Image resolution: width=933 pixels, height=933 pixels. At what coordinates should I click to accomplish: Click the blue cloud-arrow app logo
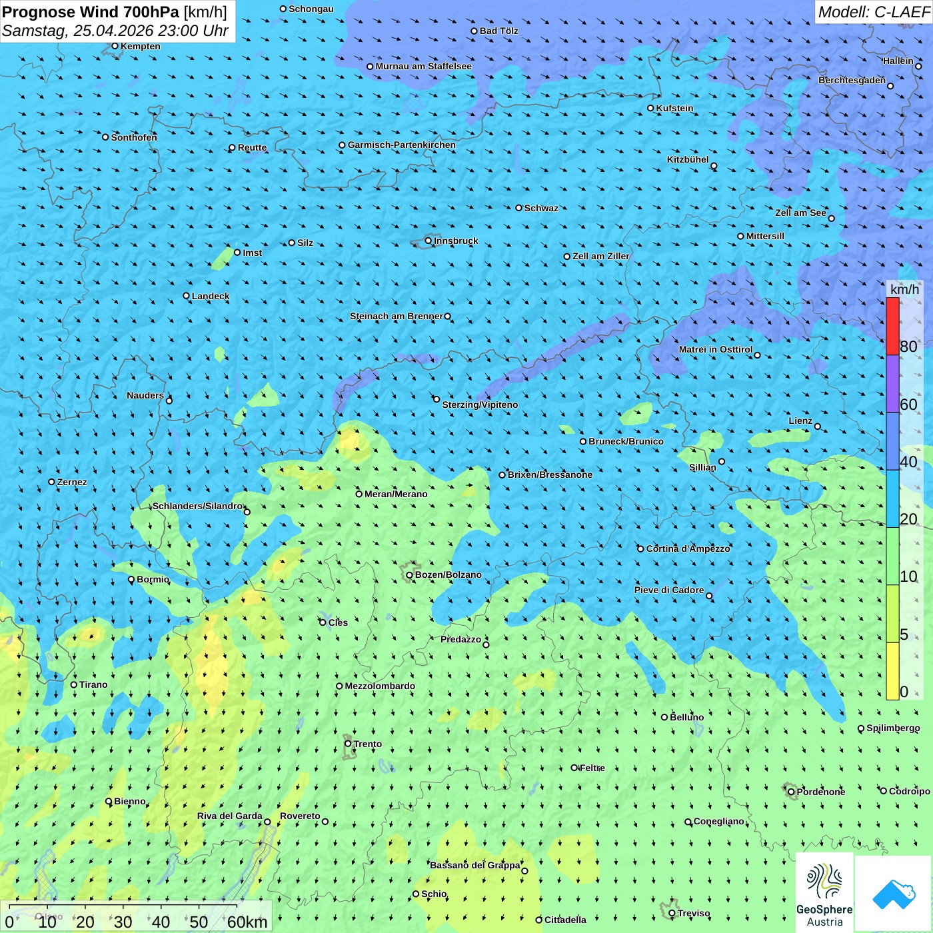click(x=894, y=894)
